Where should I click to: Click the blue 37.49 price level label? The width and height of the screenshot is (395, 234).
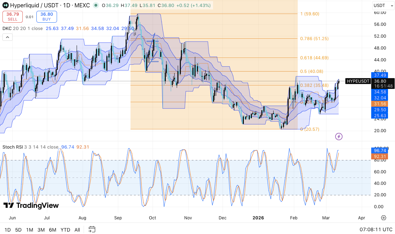point(379,75)
